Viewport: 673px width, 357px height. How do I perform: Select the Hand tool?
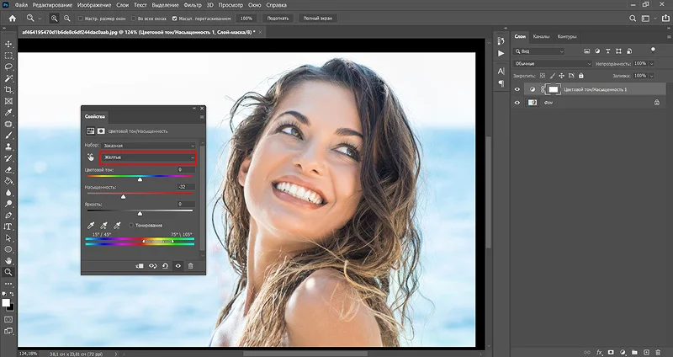[8, 261]
